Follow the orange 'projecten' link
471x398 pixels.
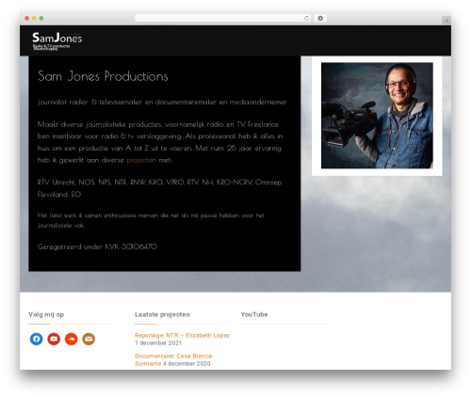click(141, 160)
